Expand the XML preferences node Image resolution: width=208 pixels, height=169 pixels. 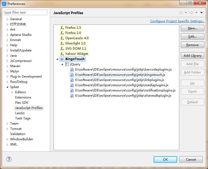tap(7, 144)
